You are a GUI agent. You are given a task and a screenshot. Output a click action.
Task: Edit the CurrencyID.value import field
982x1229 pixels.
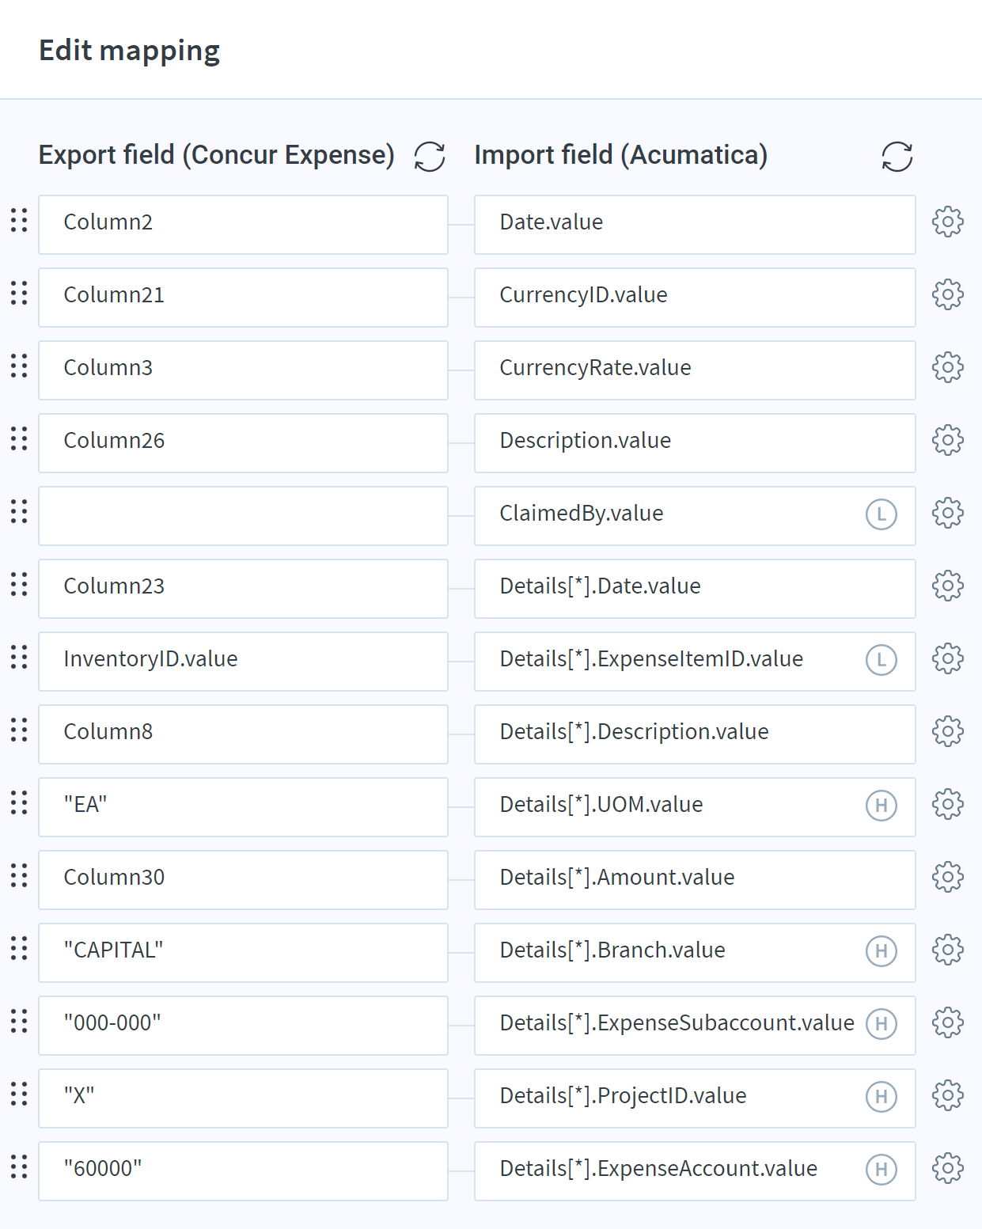click(695, 298)
